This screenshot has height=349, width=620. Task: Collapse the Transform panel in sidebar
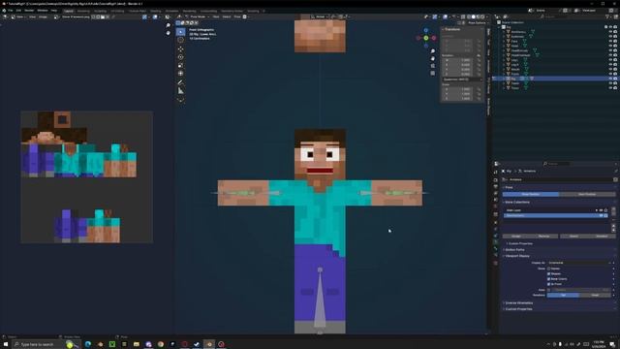pyautogui.click(x=451, y=29)
